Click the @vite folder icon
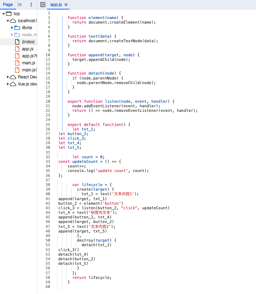Viewport: 256px width, 294px height. pos(17,28)
